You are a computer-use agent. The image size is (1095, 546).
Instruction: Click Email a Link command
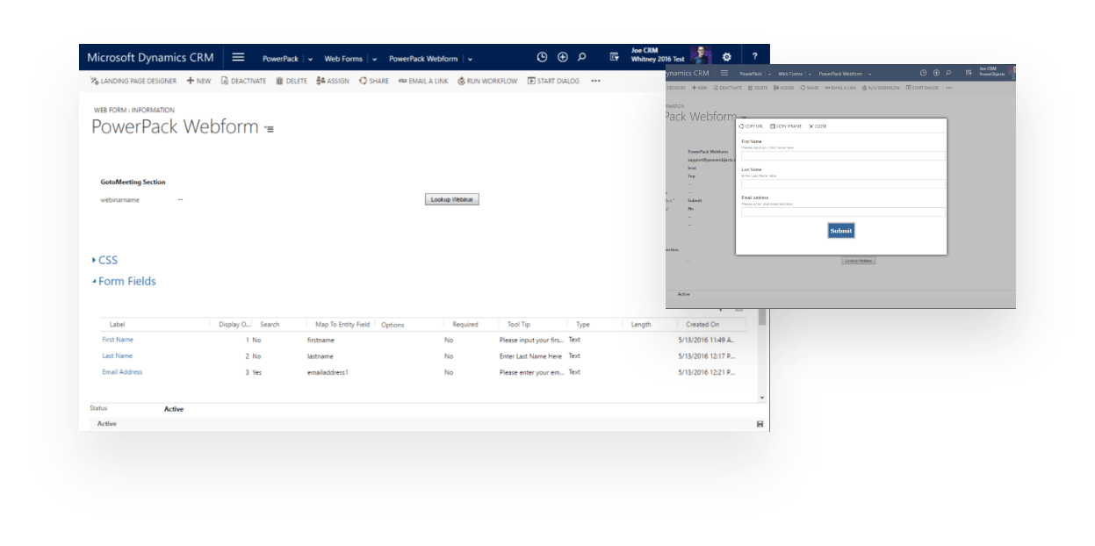click(423, 81)
